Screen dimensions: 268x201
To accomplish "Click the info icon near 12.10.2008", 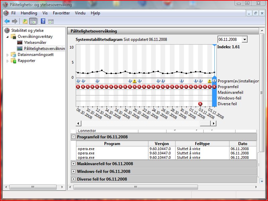I will point(97,81).
